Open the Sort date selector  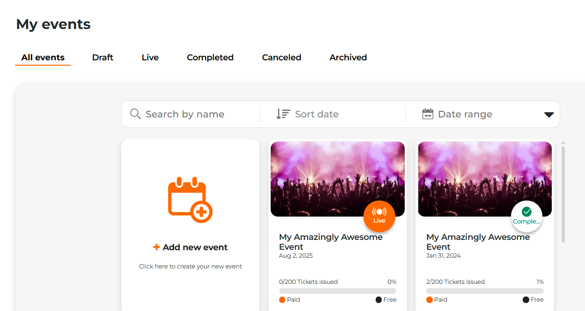click(x=316, y=114)
